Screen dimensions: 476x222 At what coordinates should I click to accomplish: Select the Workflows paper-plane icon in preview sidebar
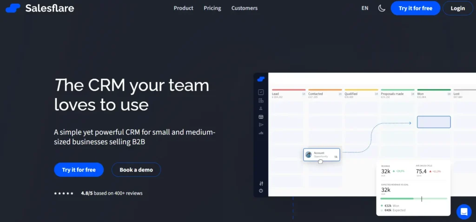click(261, 125)
